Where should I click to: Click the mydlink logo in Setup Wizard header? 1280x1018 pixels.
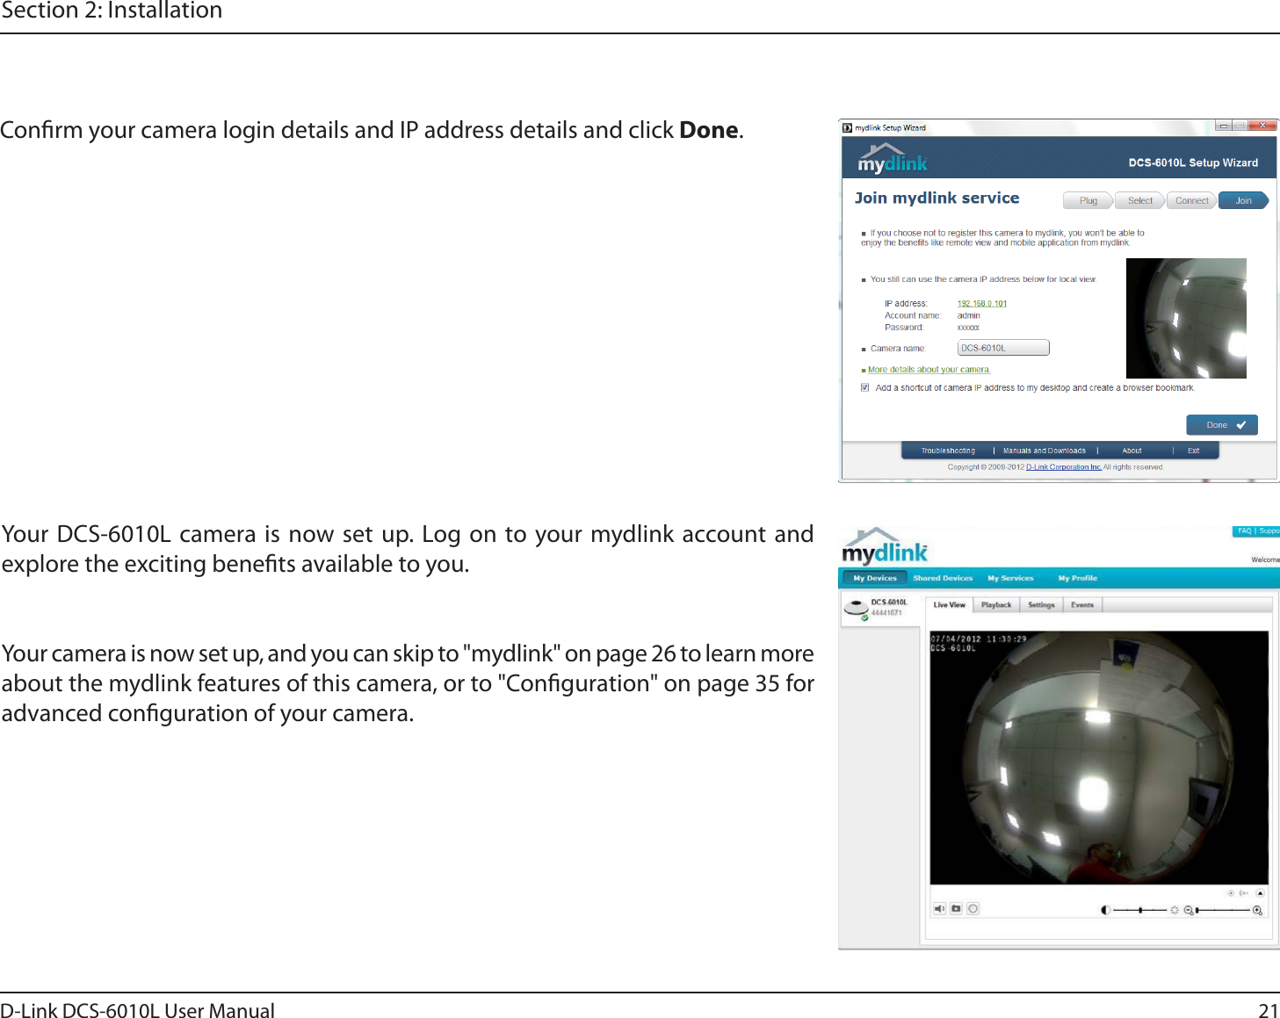tap(892, 158)
